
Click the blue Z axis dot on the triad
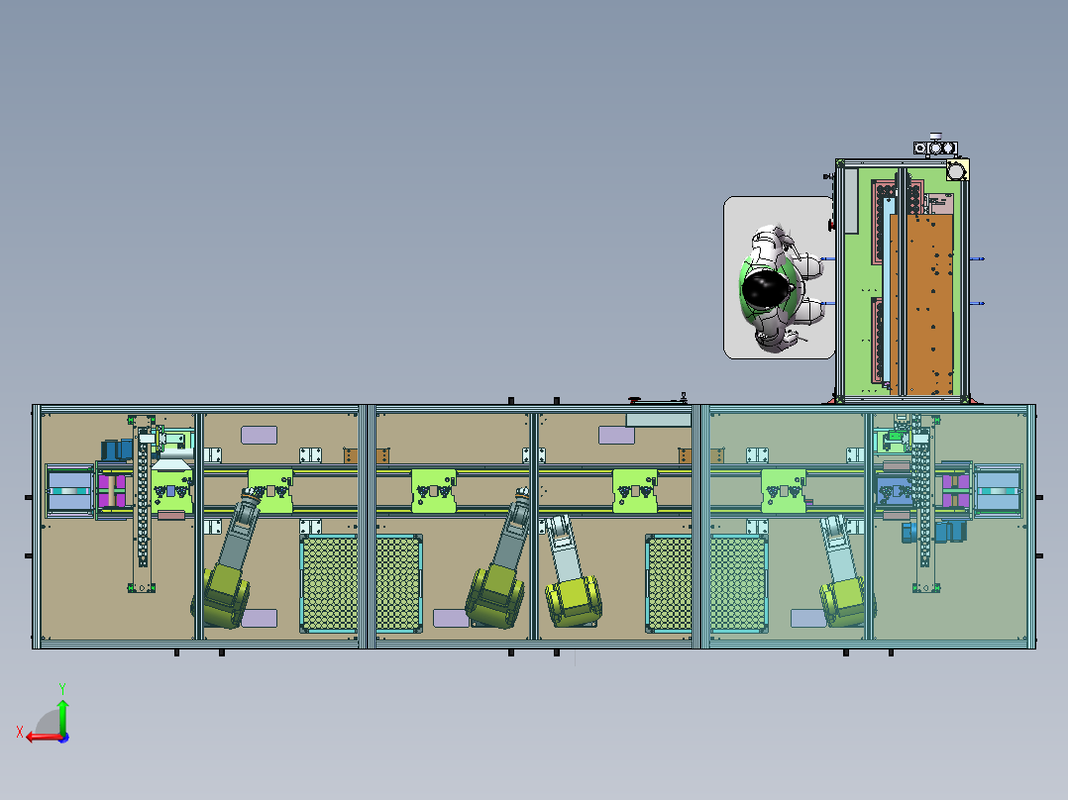pyautogui.click(x=64, y=738)
